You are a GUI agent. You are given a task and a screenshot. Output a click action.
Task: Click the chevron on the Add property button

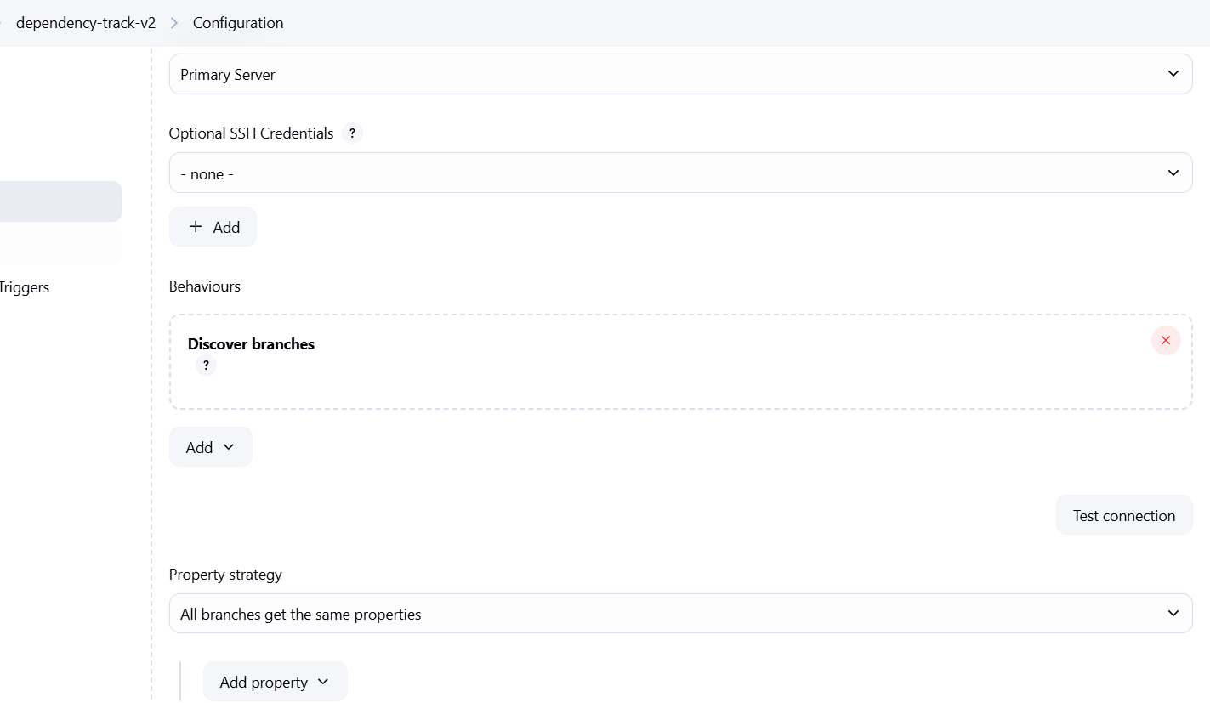pyautogui.click(x=322, y=682)
